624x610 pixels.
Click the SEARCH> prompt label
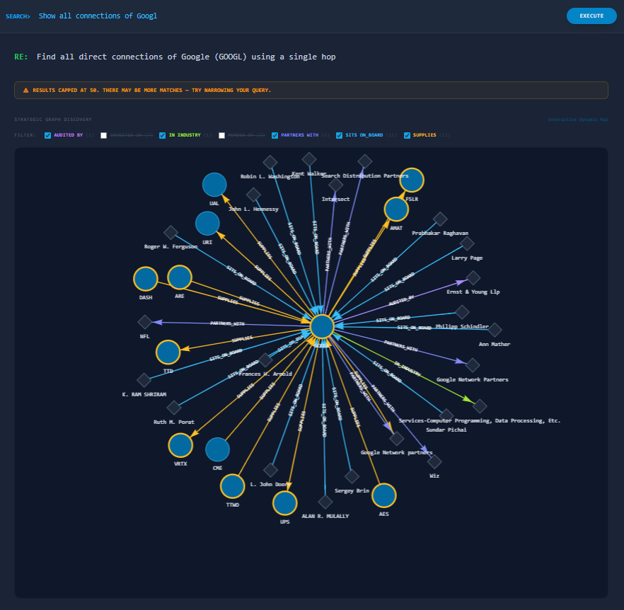18,16
